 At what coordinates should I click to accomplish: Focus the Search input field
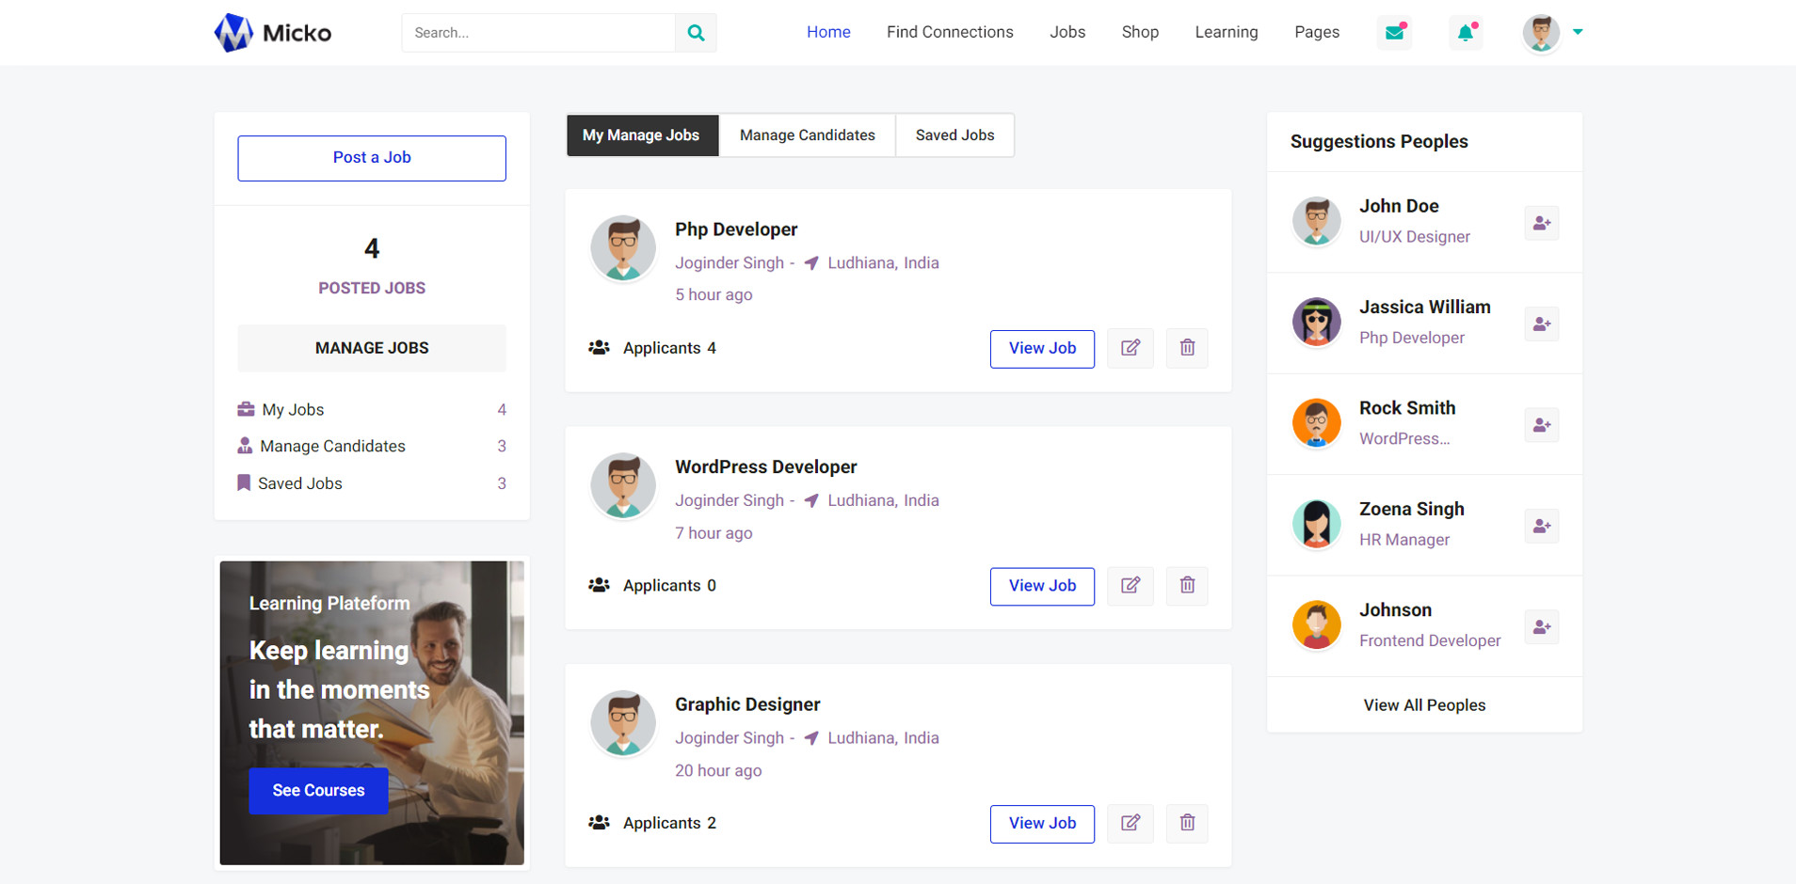[x=538, y=33]
